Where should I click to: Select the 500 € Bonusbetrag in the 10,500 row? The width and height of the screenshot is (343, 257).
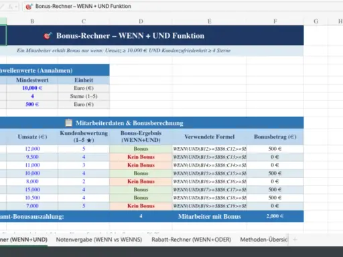[275, 197]
